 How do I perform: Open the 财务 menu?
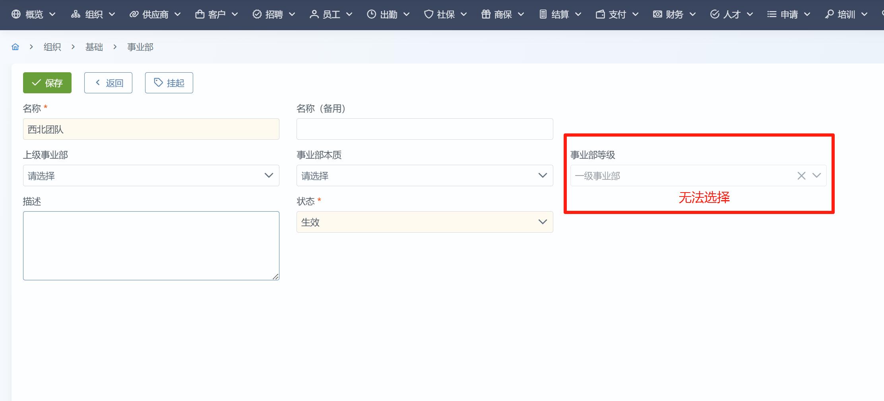point(675,14)
